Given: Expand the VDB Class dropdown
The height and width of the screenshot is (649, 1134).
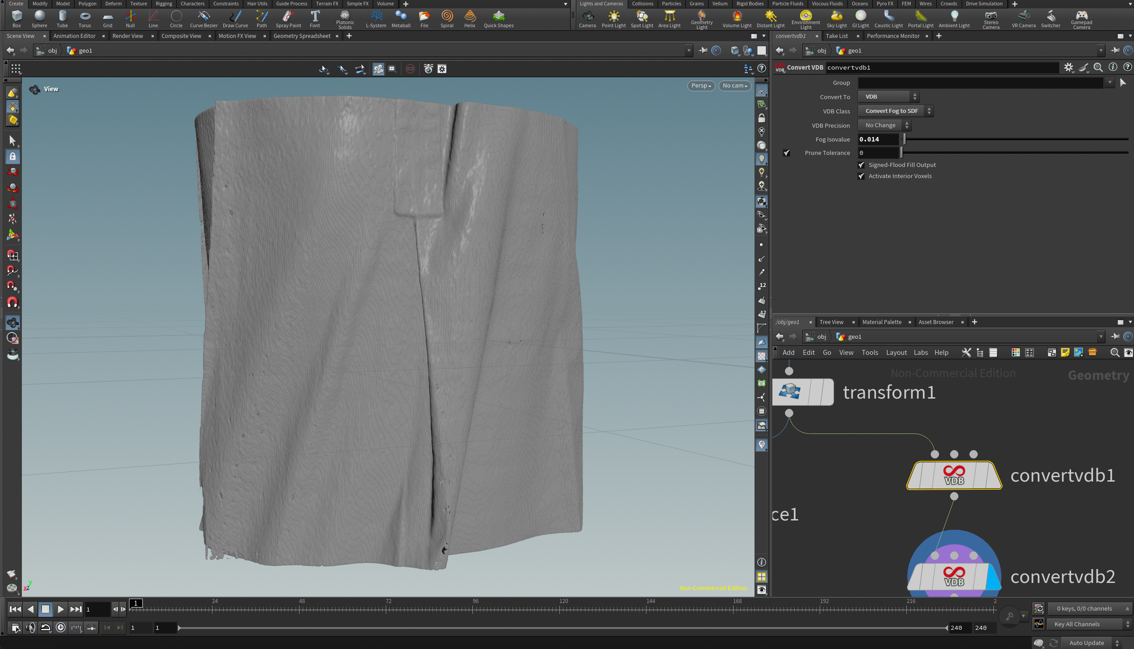Looking at the screenshot, I should (x=895, y=111).
